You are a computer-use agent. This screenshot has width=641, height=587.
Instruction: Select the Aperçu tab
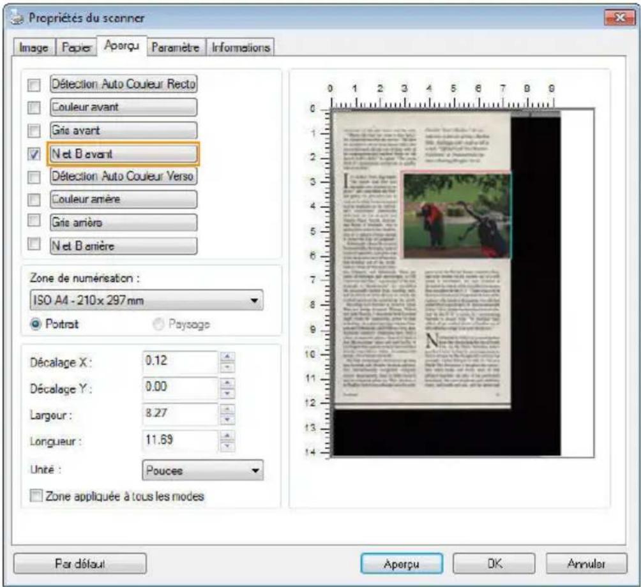(x=121, y=45)
